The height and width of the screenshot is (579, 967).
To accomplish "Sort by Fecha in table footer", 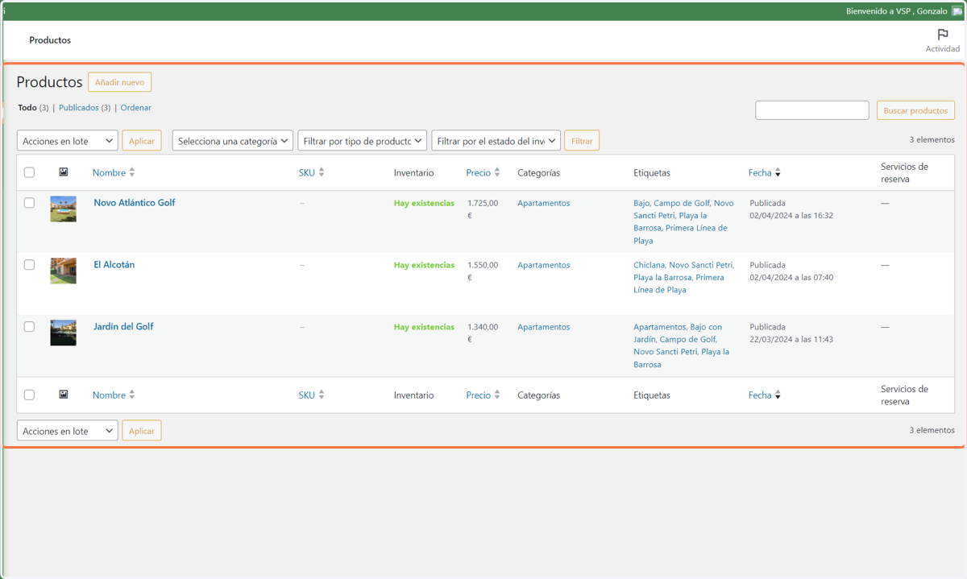I will [760, 395].
